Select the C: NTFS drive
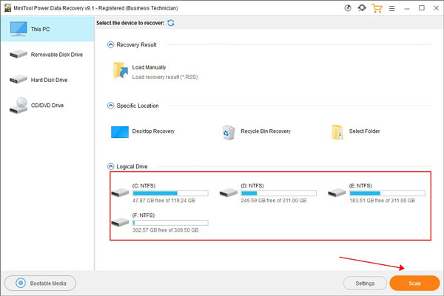 159,193
